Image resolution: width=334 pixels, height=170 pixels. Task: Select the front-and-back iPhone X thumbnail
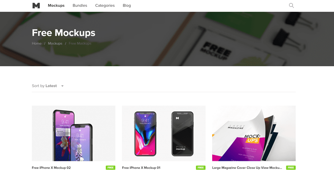[x=164, y=133]
